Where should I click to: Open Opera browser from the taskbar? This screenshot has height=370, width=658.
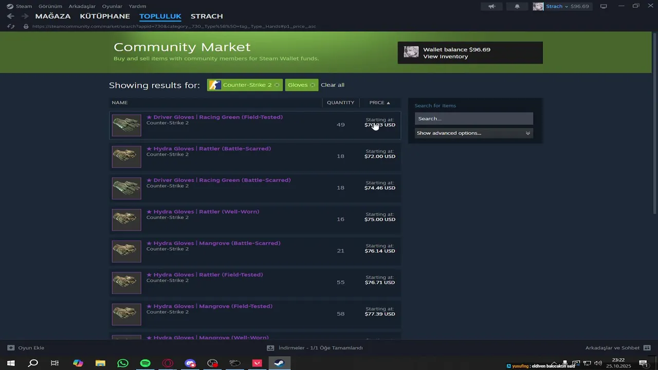click(168, 363)
